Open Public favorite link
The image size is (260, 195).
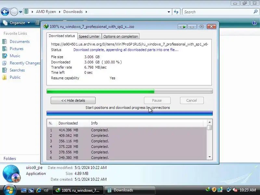(x=15, y=77)
